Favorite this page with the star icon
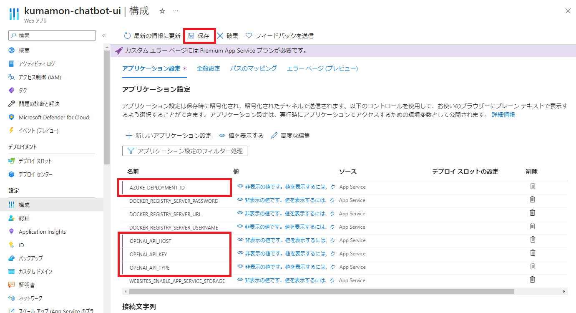 coord(162,11)
